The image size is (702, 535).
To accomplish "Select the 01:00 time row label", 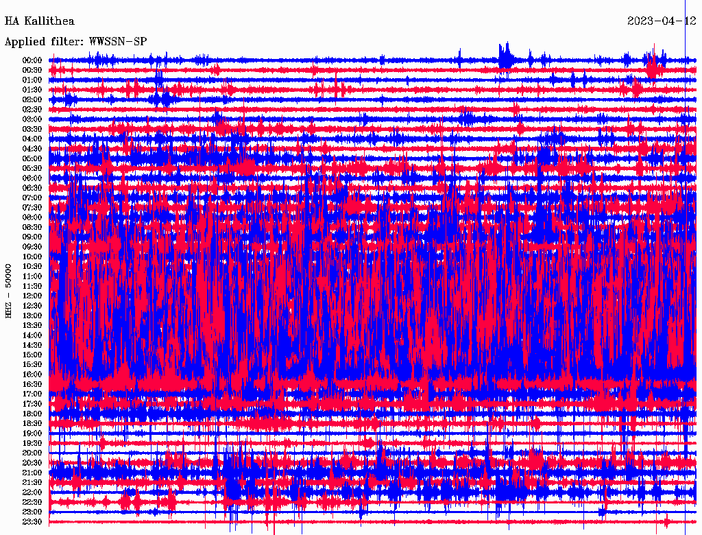I will tap(32, 80).
